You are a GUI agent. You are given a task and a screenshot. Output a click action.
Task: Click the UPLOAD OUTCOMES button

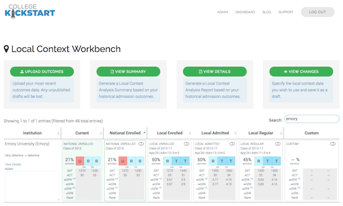pyautogui.click(x=42, y=72)
